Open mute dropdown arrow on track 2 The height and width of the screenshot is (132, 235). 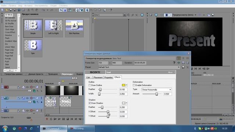pos(34,98)
